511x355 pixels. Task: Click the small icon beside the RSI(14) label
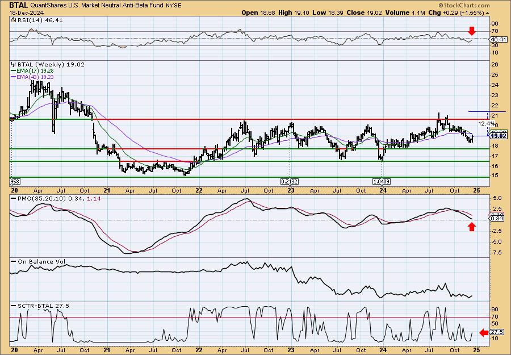[x=13, y=20]
